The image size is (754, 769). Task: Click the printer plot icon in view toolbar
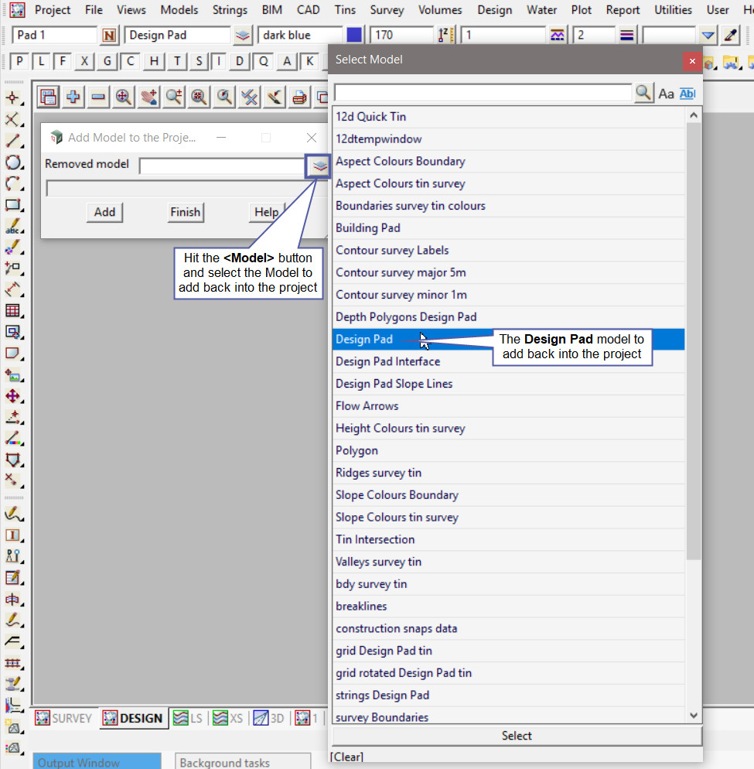tap(299, 97)
